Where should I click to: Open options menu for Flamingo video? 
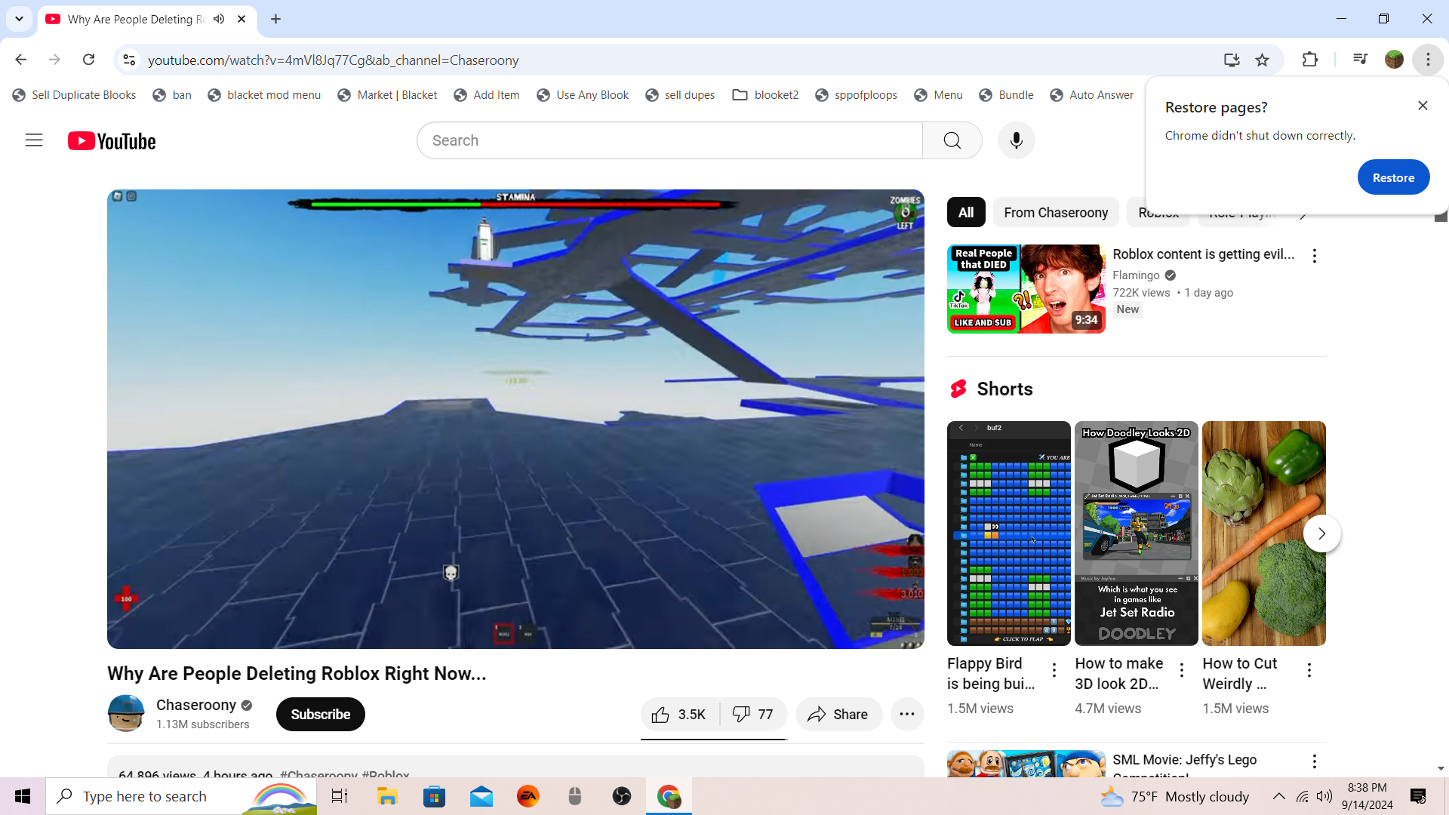pyautogui.click(x=1314, y=256)
